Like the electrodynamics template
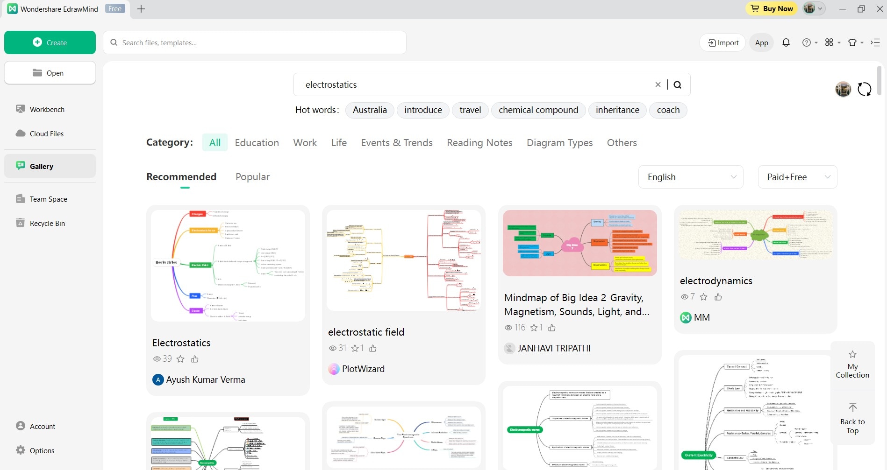 718,297
